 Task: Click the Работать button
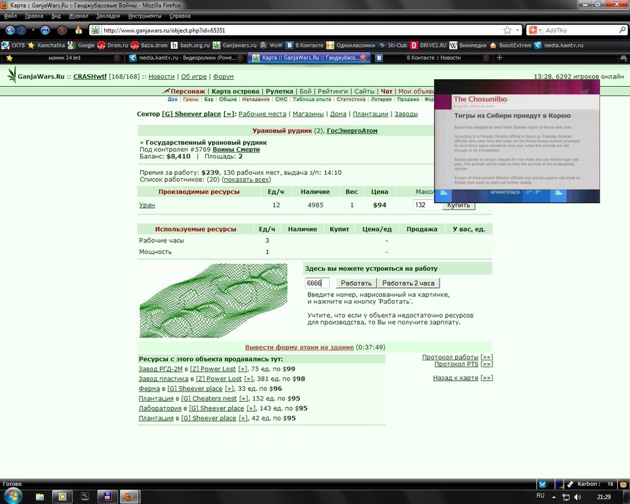coord(356,283)
